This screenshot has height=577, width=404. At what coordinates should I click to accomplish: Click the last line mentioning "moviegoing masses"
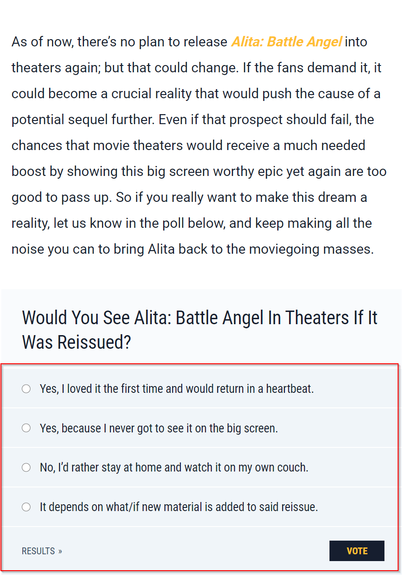click(192, 250)
